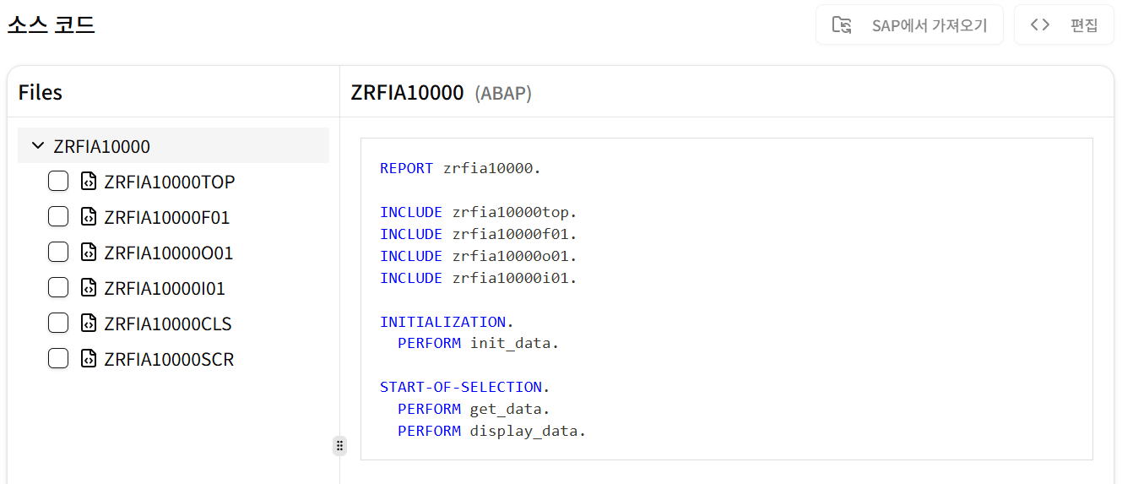Toggle the ZRFIA10000SCR checkbox

pyautogui.click(x=58, y=359)
